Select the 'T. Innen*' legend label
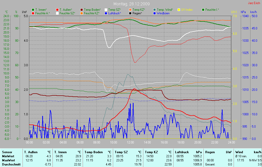The height and width of the screenshot is (167, 262). [x=41, y=10]
